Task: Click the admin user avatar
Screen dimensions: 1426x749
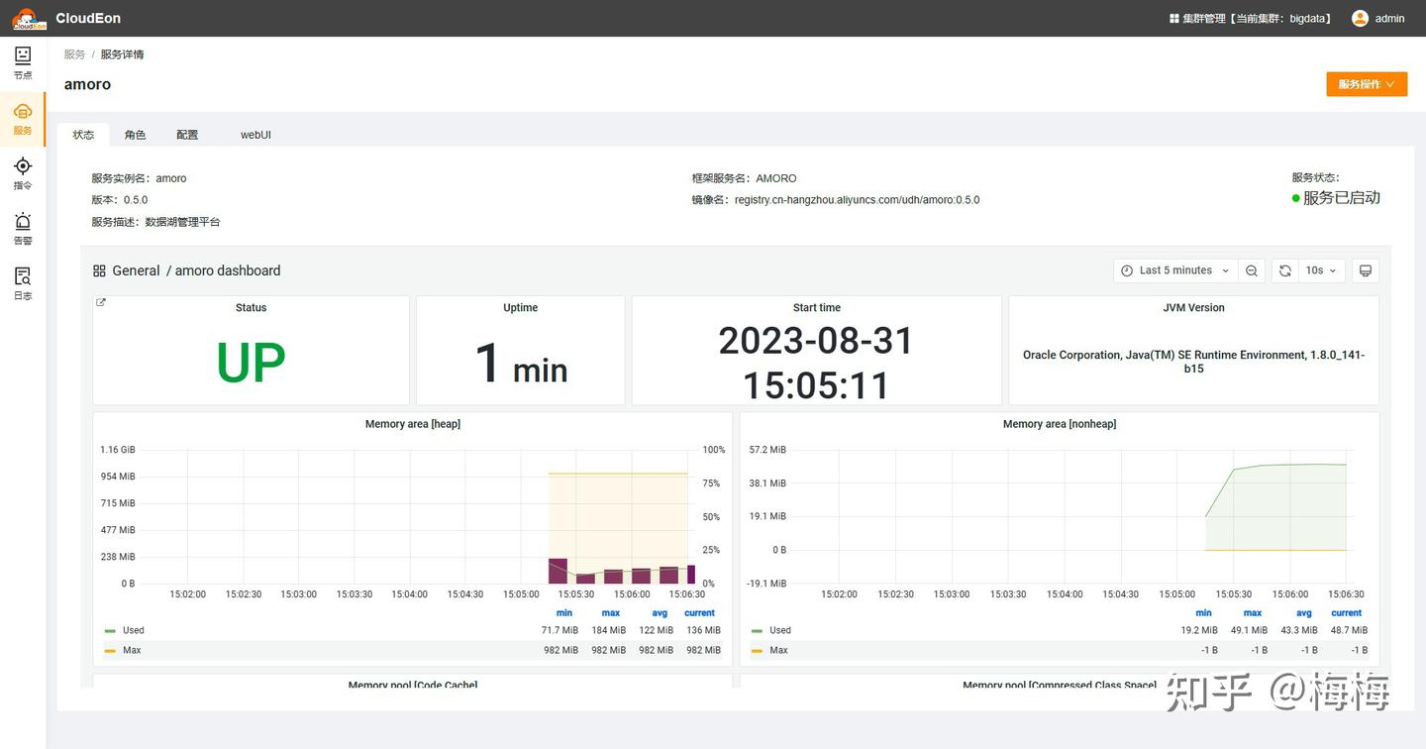Action: coord(1360,18)
